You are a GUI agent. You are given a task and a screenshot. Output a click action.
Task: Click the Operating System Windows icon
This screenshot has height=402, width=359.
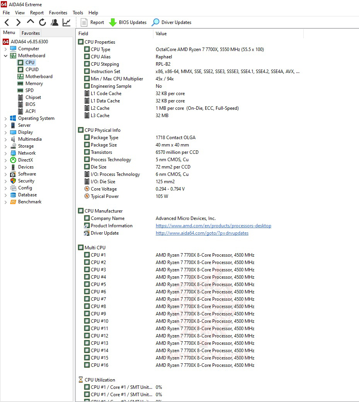coord(13,118)
